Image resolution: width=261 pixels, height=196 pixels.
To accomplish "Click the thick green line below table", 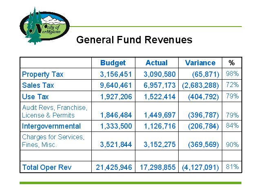I will coord(130,183).
